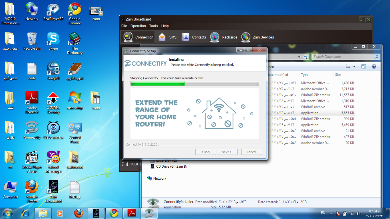Select the Skype desktop shortcut
The image size is (390, 219).
(53, 41)
